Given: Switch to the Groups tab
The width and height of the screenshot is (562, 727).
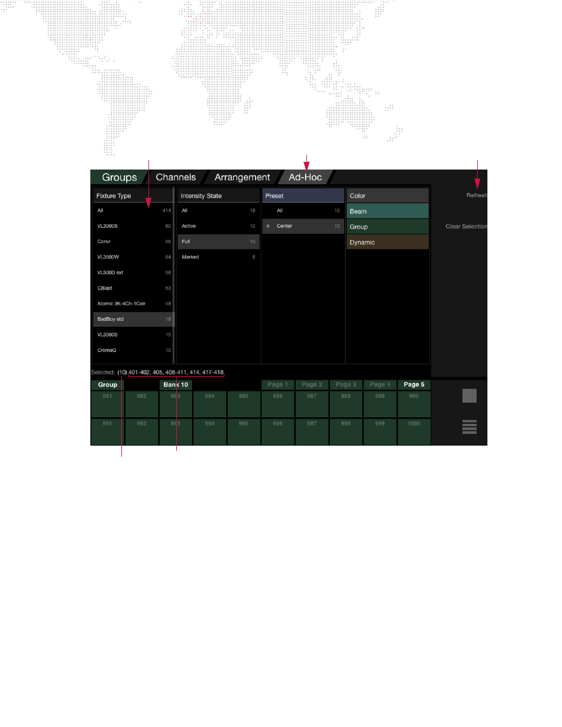Looking at the screenshot, I should [x=119, y=177].
